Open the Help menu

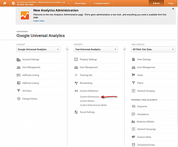(171, 4)
